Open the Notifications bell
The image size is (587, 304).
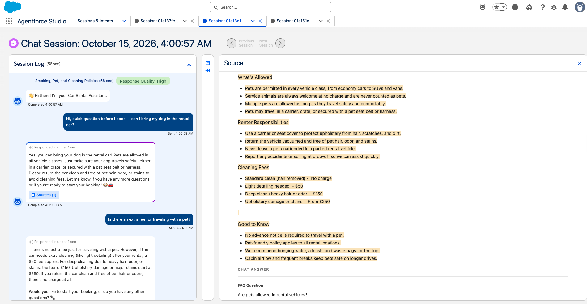[565, 7]
